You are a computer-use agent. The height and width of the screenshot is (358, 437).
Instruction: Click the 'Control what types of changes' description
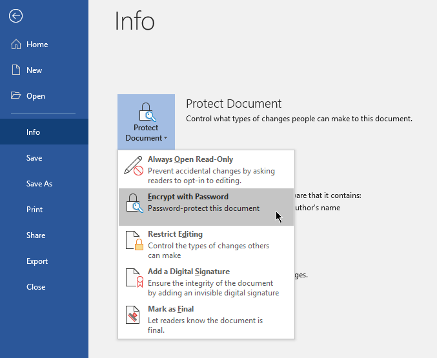pos(299,119)
